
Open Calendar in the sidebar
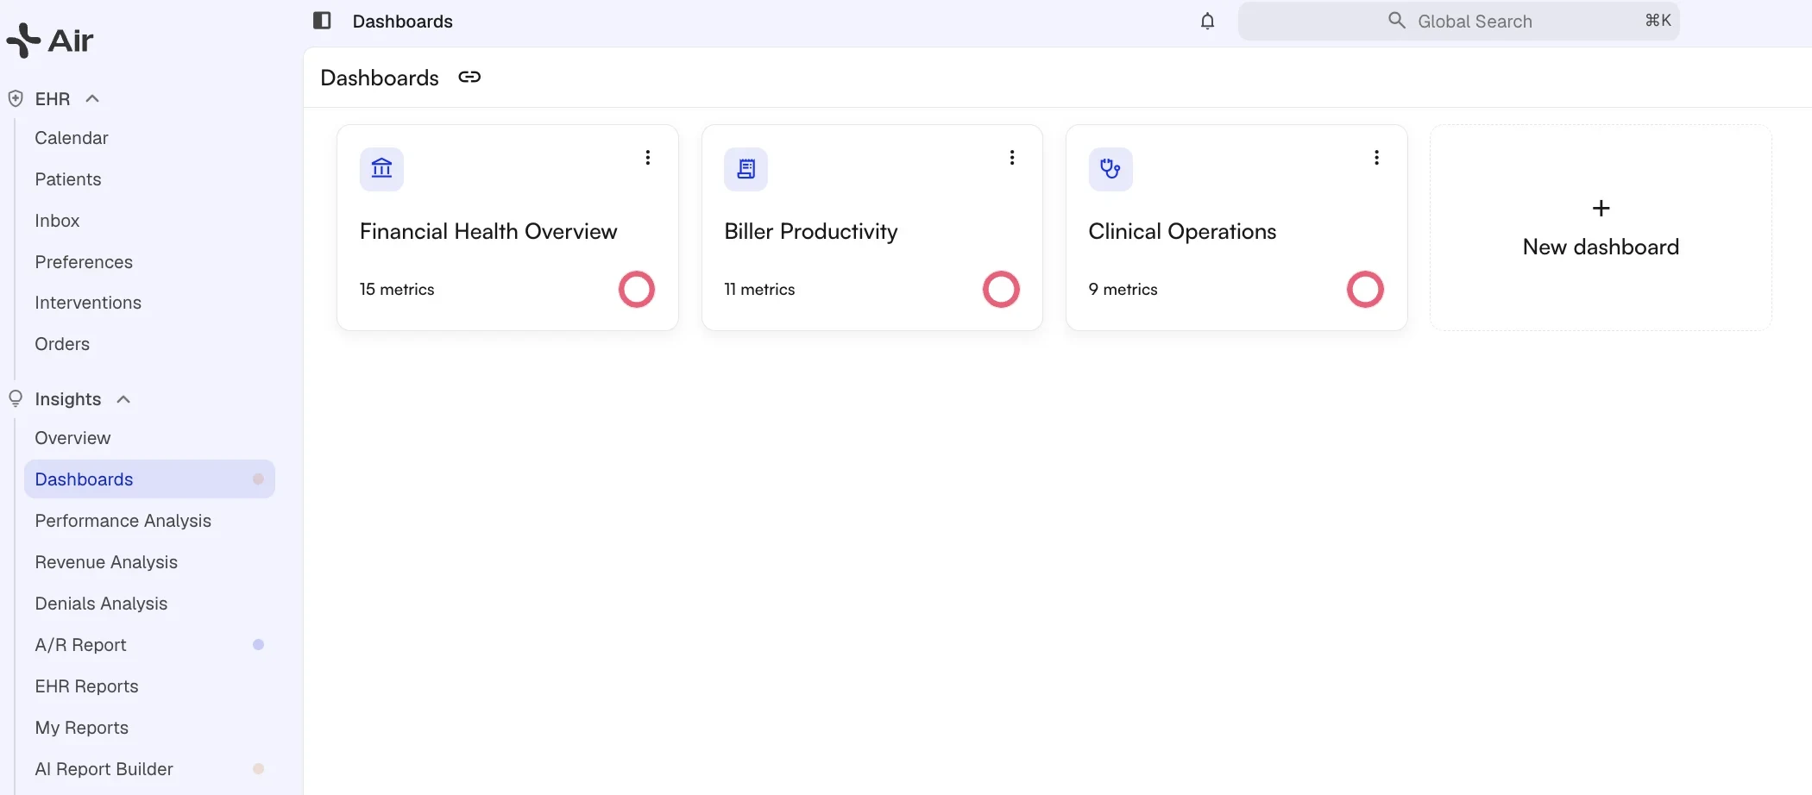[72, 138]
